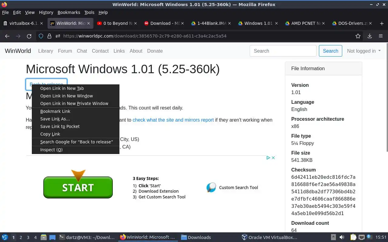Choose 'Open Link in New Private Window'
Viewport: 388px width, 242px height.
point(75,103)
